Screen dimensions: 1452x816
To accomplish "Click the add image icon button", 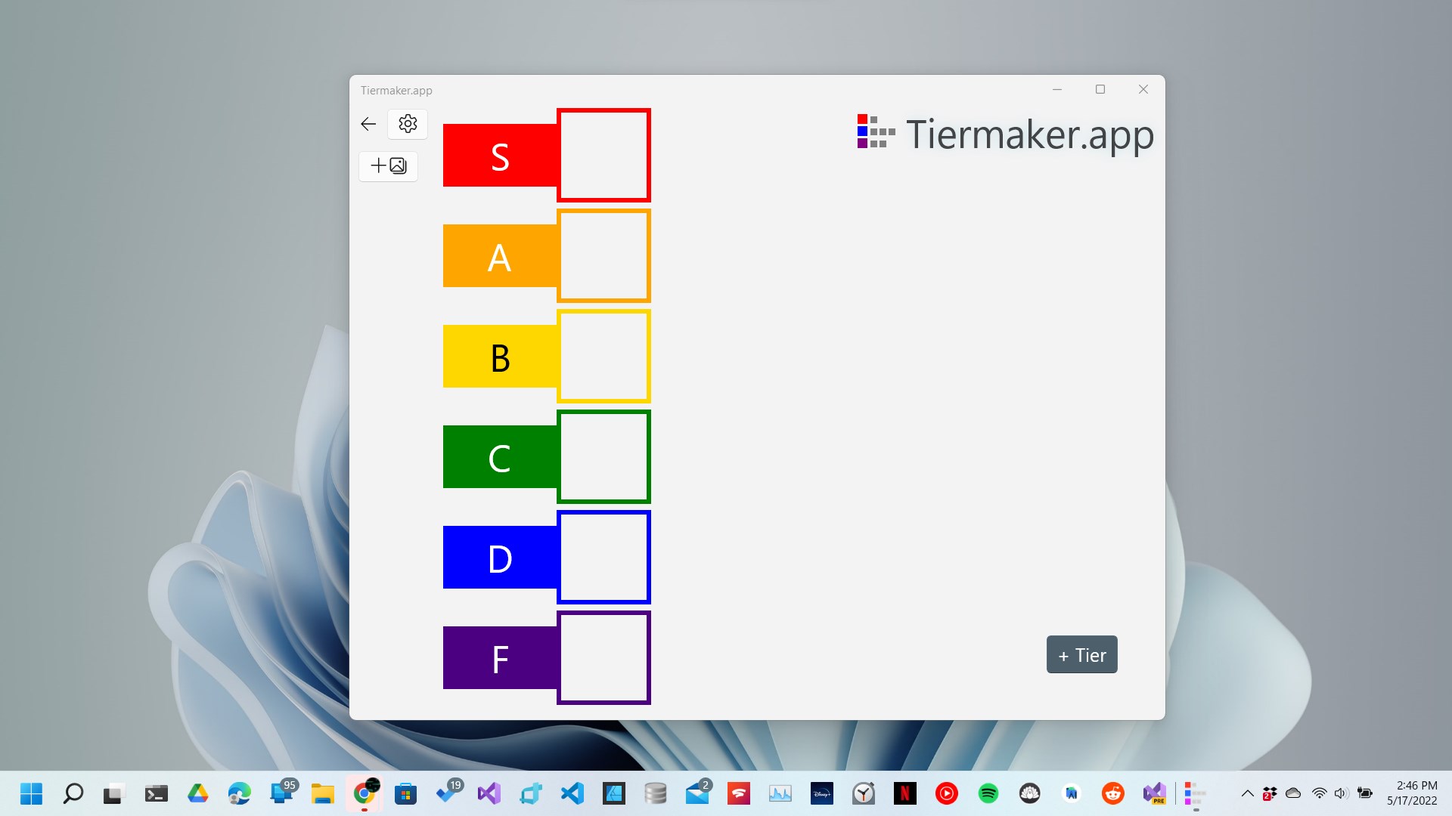I will [x=389, y=165].
